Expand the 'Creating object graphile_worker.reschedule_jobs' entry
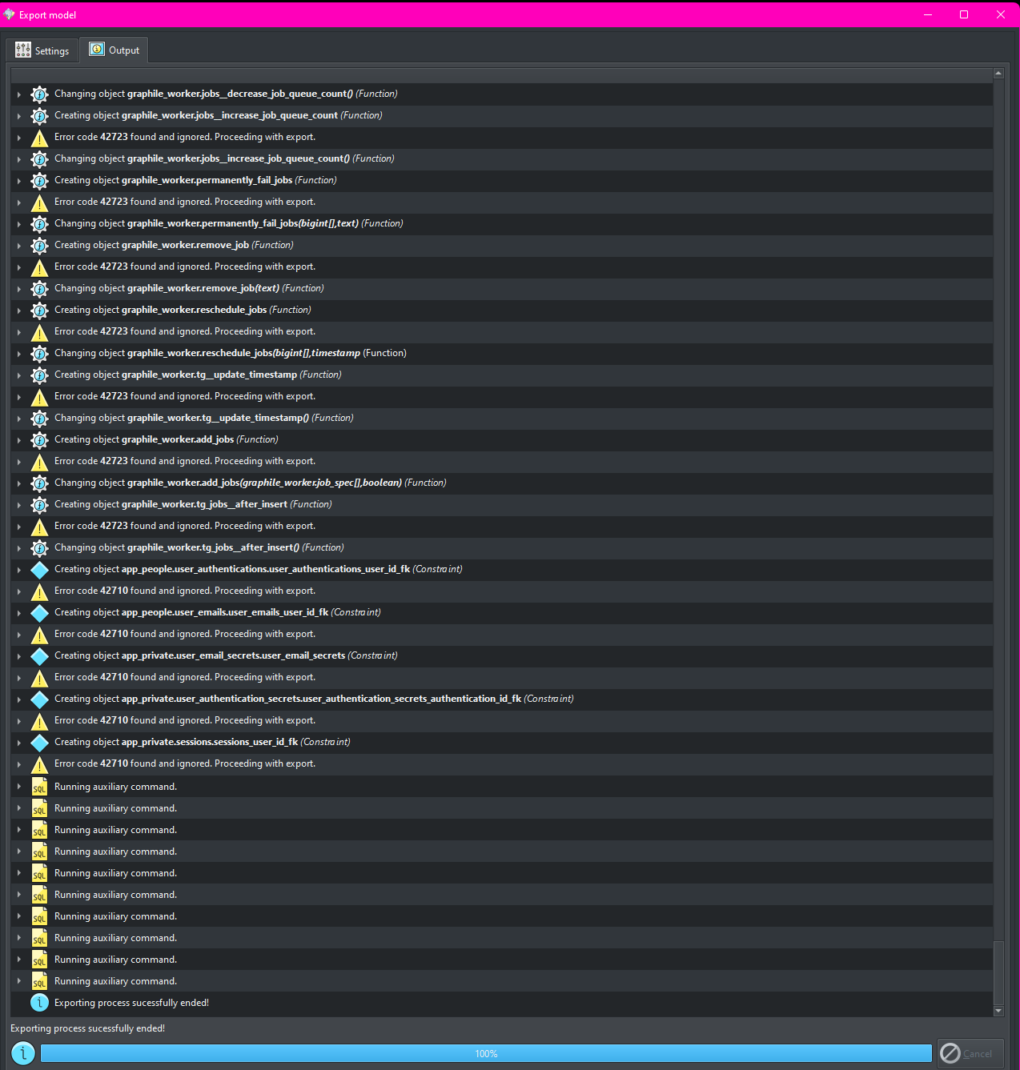The width and height of the screenshot is (1020, 1070). pos(18,311)
